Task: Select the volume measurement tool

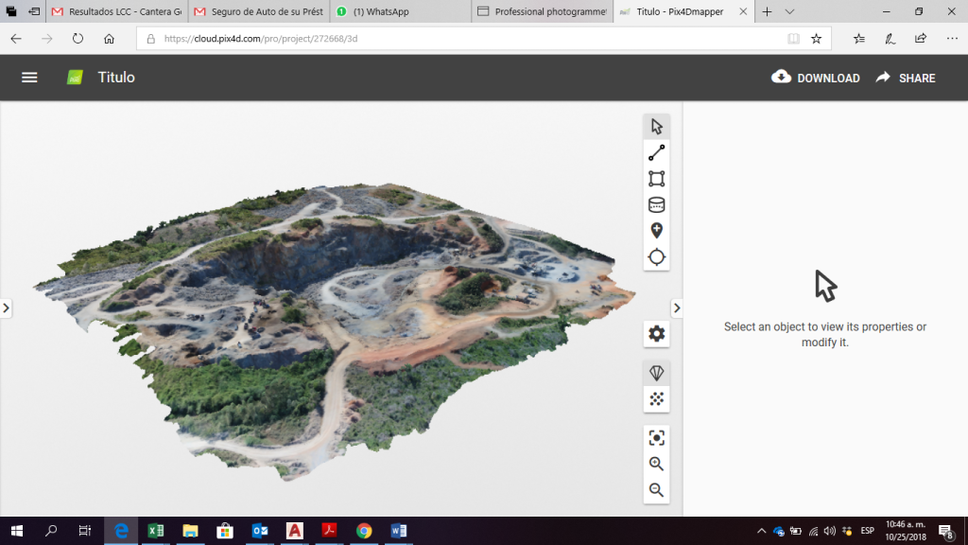Action: [x=657, y=205]
